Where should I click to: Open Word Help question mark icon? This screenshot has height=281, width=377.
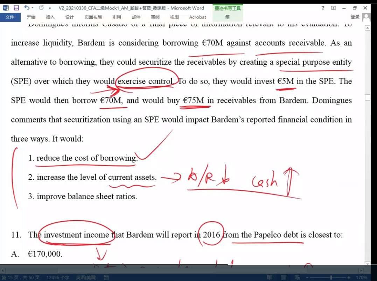[x=323, y=8]
